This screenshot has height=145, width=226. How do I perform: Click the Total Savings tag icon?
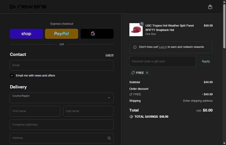tap(131, 117)
